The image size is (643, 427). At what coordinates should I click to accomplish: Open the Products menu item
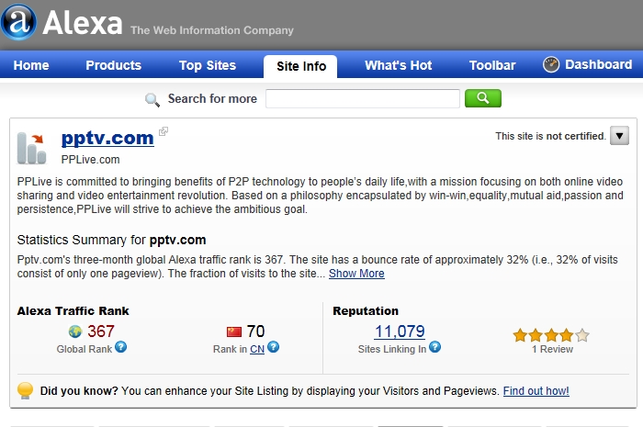click(114, 65)
